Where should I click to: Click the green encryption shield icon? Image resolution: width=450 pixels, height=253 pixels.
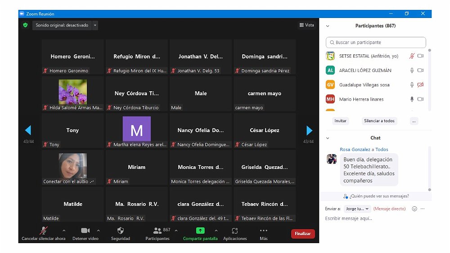26,25
